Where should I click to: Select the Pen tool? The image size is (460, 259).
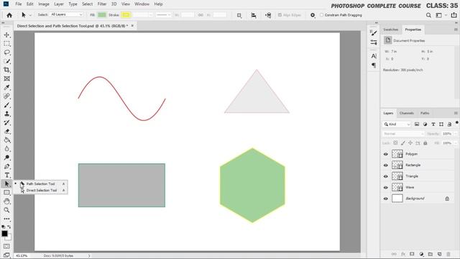coord(6,166)
